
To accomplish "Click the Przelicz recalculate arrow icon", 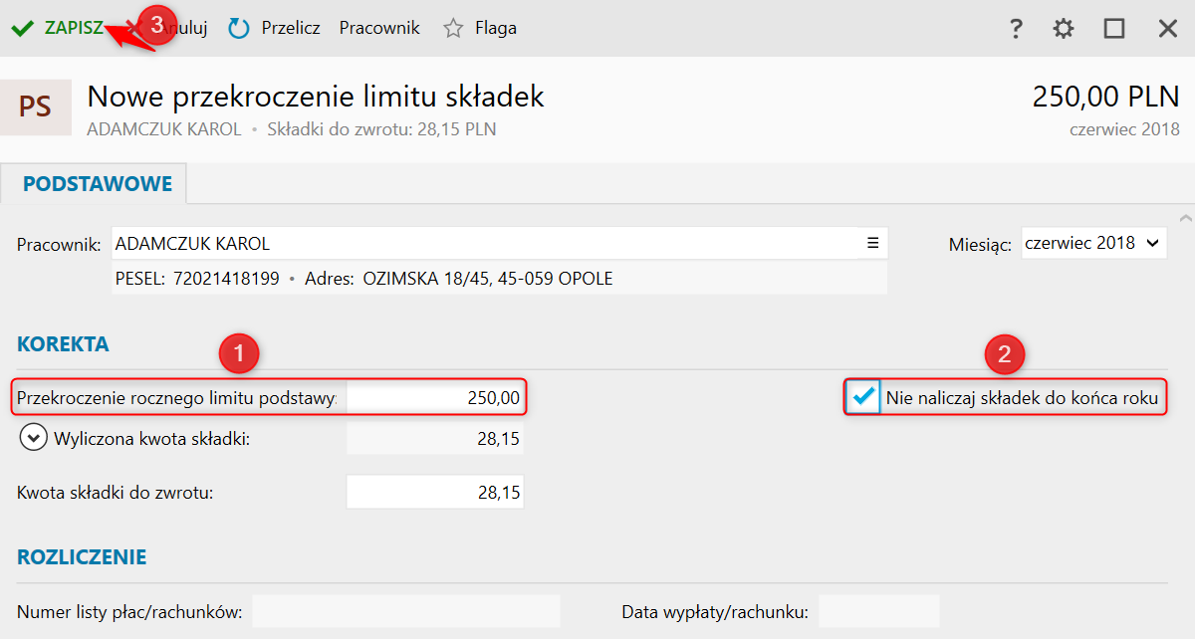I will (x=239, y=29).
